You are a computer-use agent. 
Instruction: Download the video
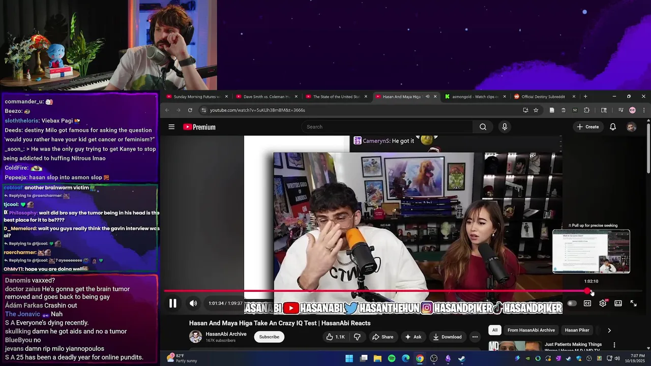click(447, 337)
